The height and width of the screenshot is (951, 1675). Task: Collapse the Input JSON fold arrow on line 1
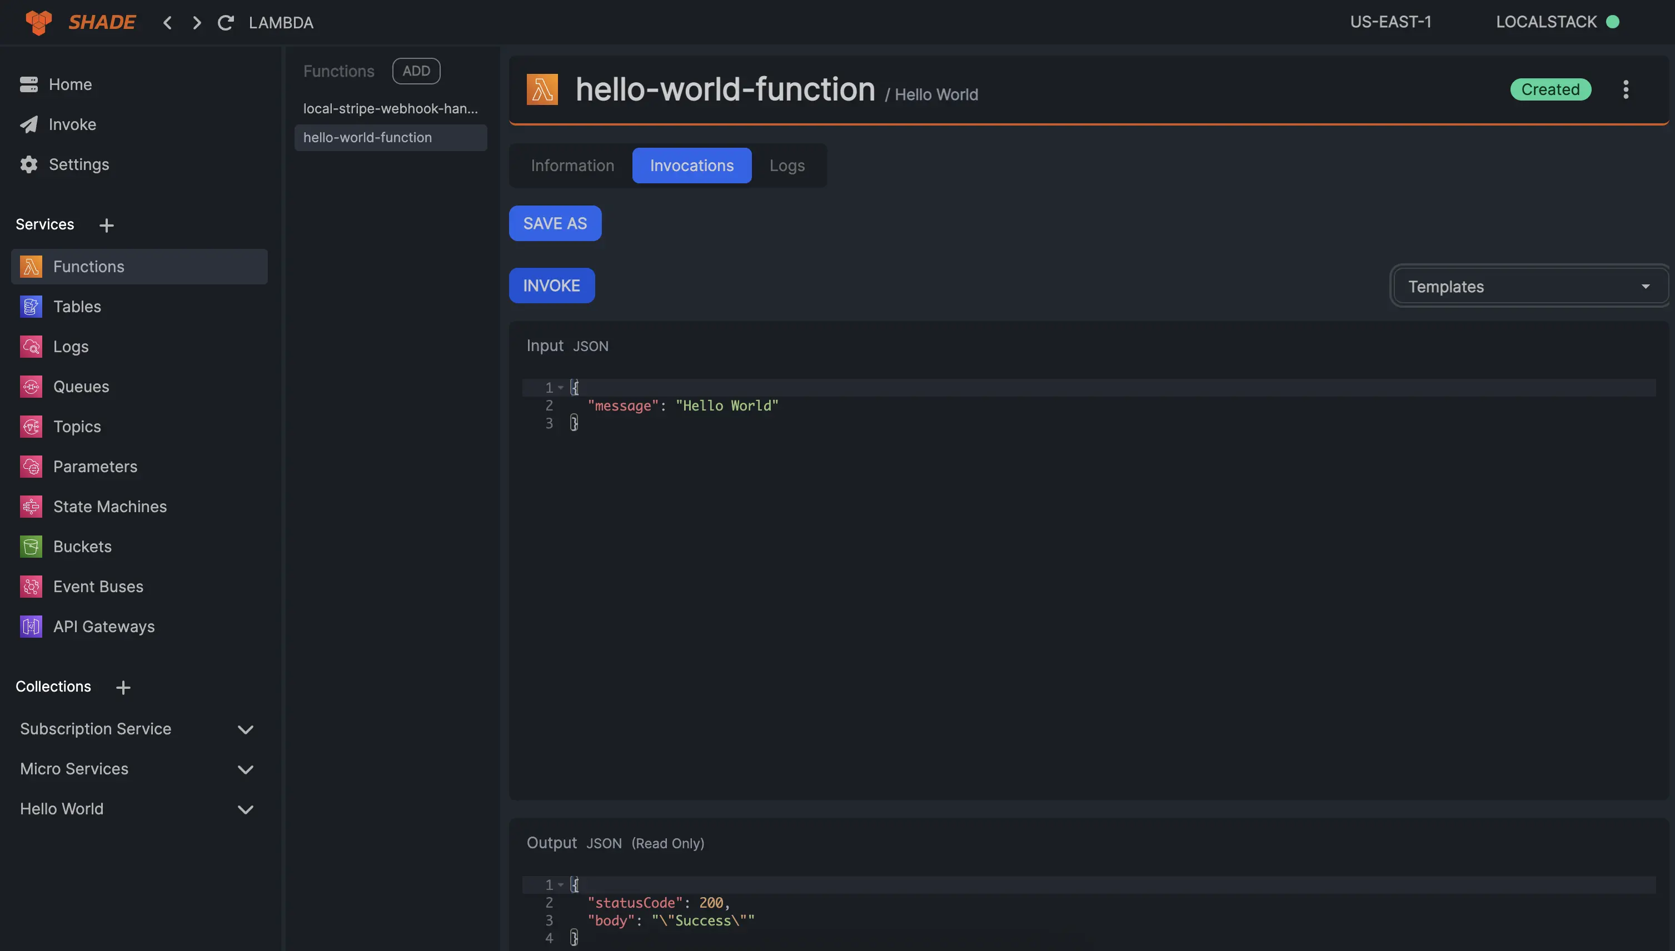click(x=561, y=387)
